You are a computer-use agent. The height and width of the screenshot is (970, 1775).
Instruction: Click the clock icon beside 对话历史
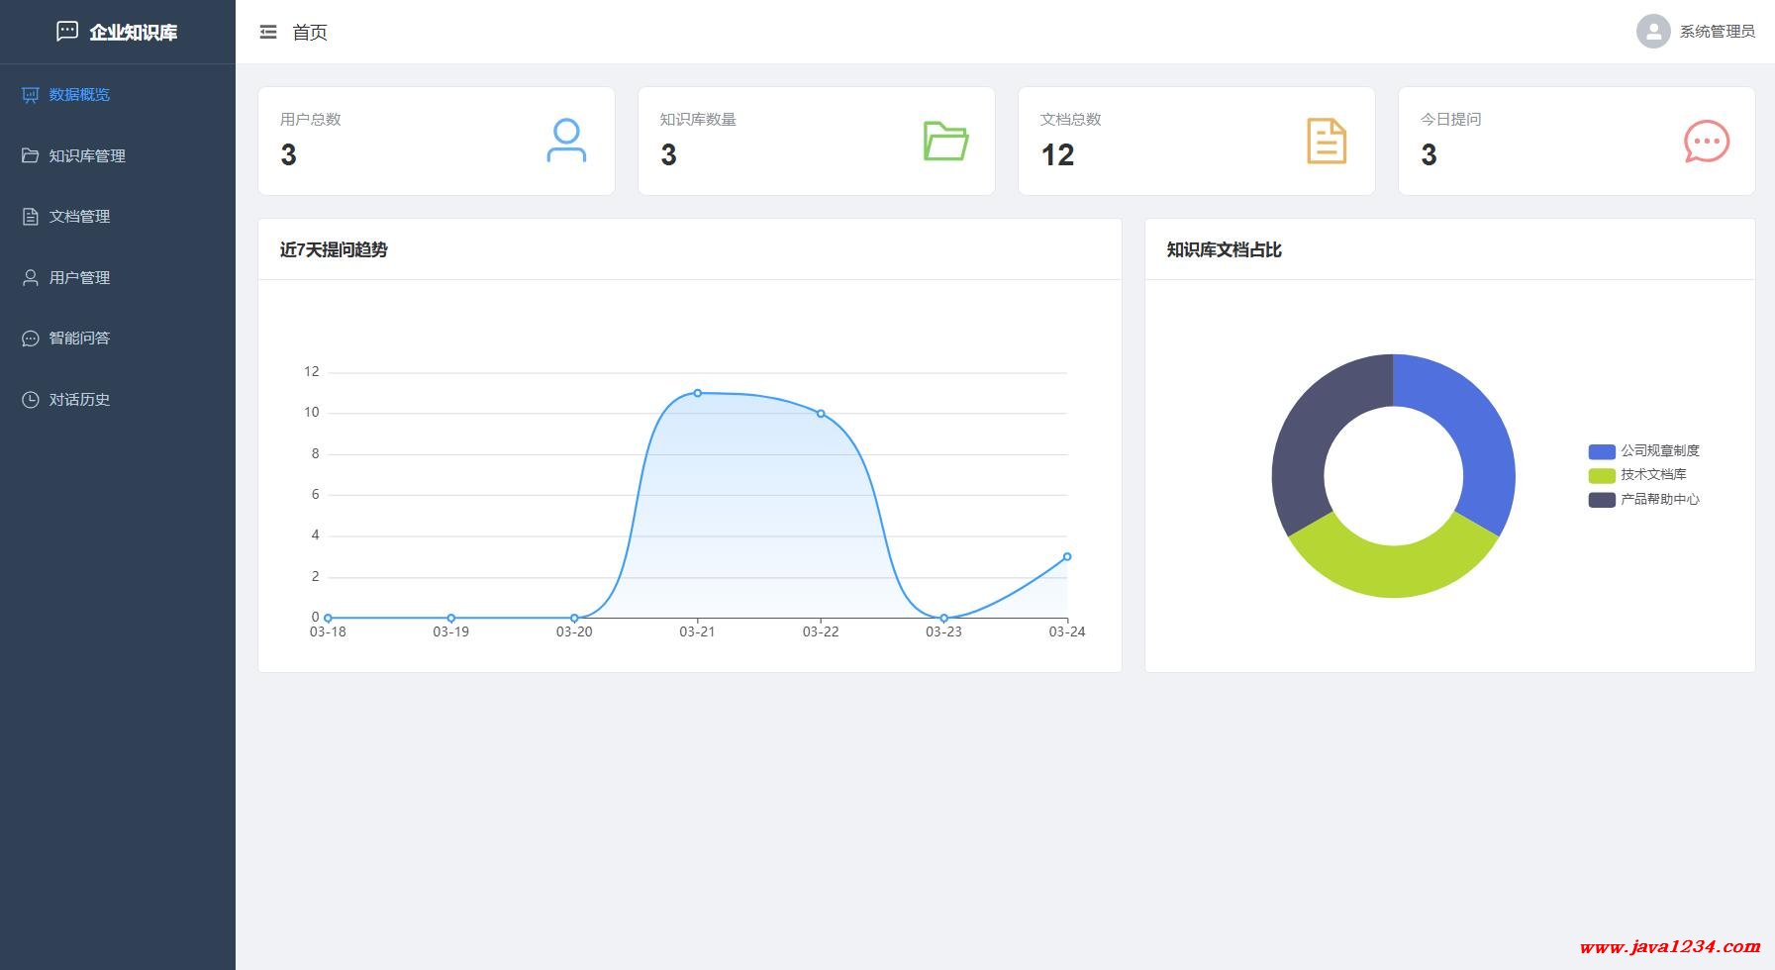click(31, 400)
